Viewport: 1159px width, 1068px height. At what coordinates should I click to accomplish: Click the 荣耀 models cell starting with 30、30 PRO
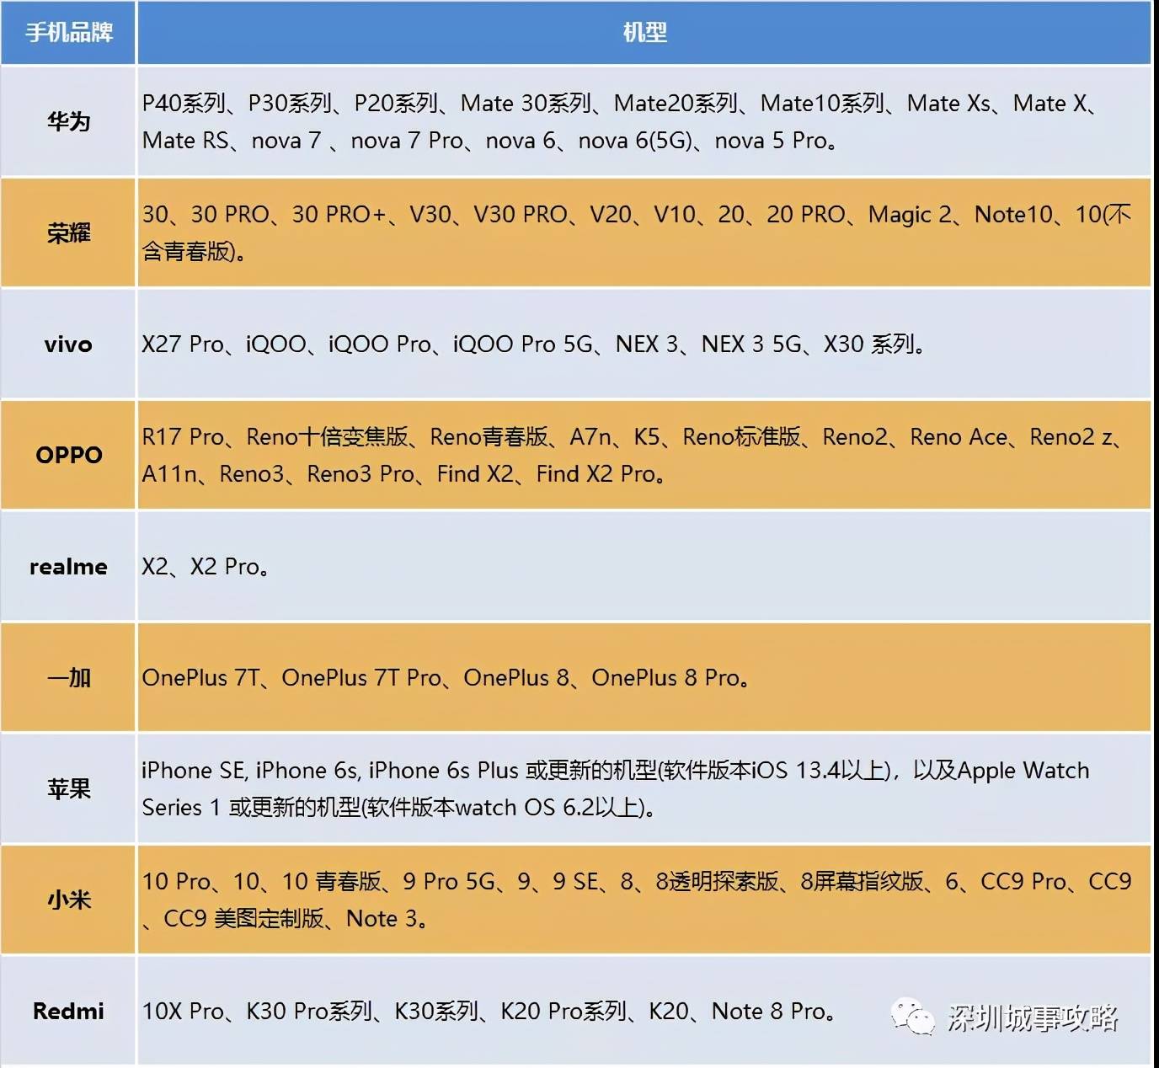pos(644,233)
